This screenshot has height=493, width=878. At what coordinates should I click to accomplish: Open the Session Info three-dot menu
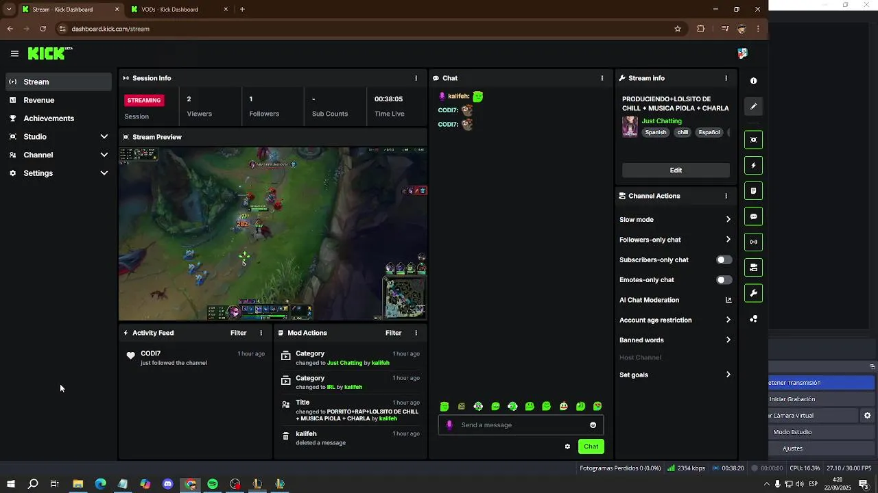tap(416, 78)
